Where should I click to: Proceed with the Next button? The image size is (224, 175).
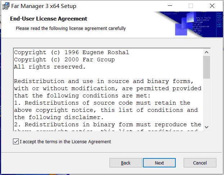[x=159, y=163]
